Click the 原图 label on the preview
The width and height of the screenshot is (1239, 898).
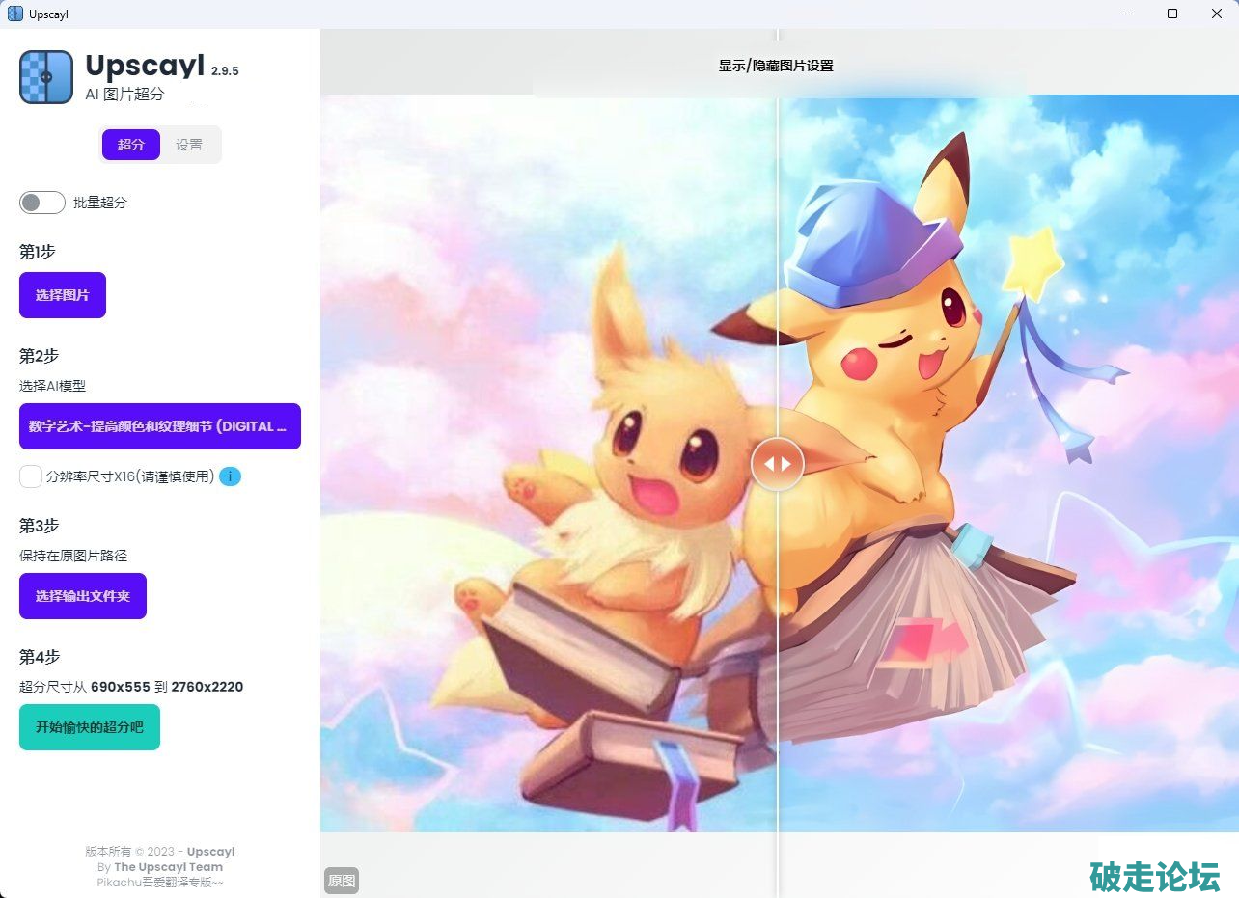342,880
